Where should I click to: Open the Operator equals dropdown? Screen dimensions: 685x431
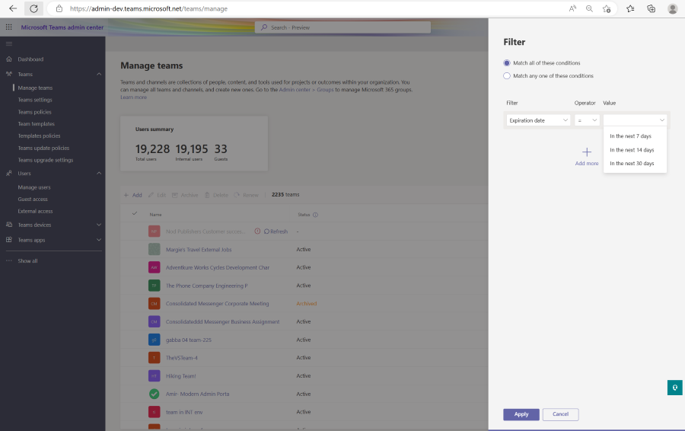tap(587, 120)
